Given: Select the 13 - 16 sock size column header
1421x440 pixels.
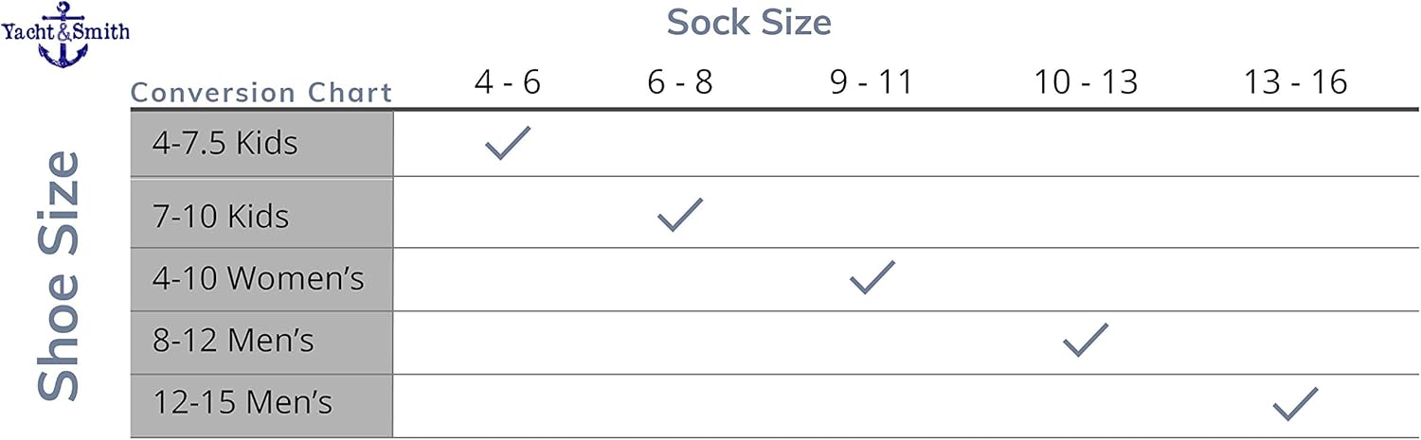Looking at the screenshot, I should (1295, 82).
